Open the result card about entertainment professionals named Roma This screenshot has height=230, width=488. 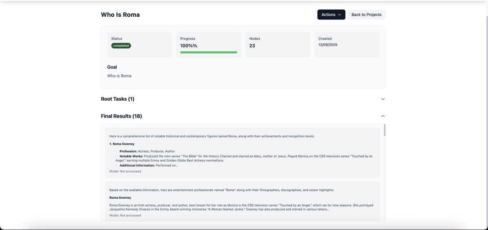[x=242, y=202]
